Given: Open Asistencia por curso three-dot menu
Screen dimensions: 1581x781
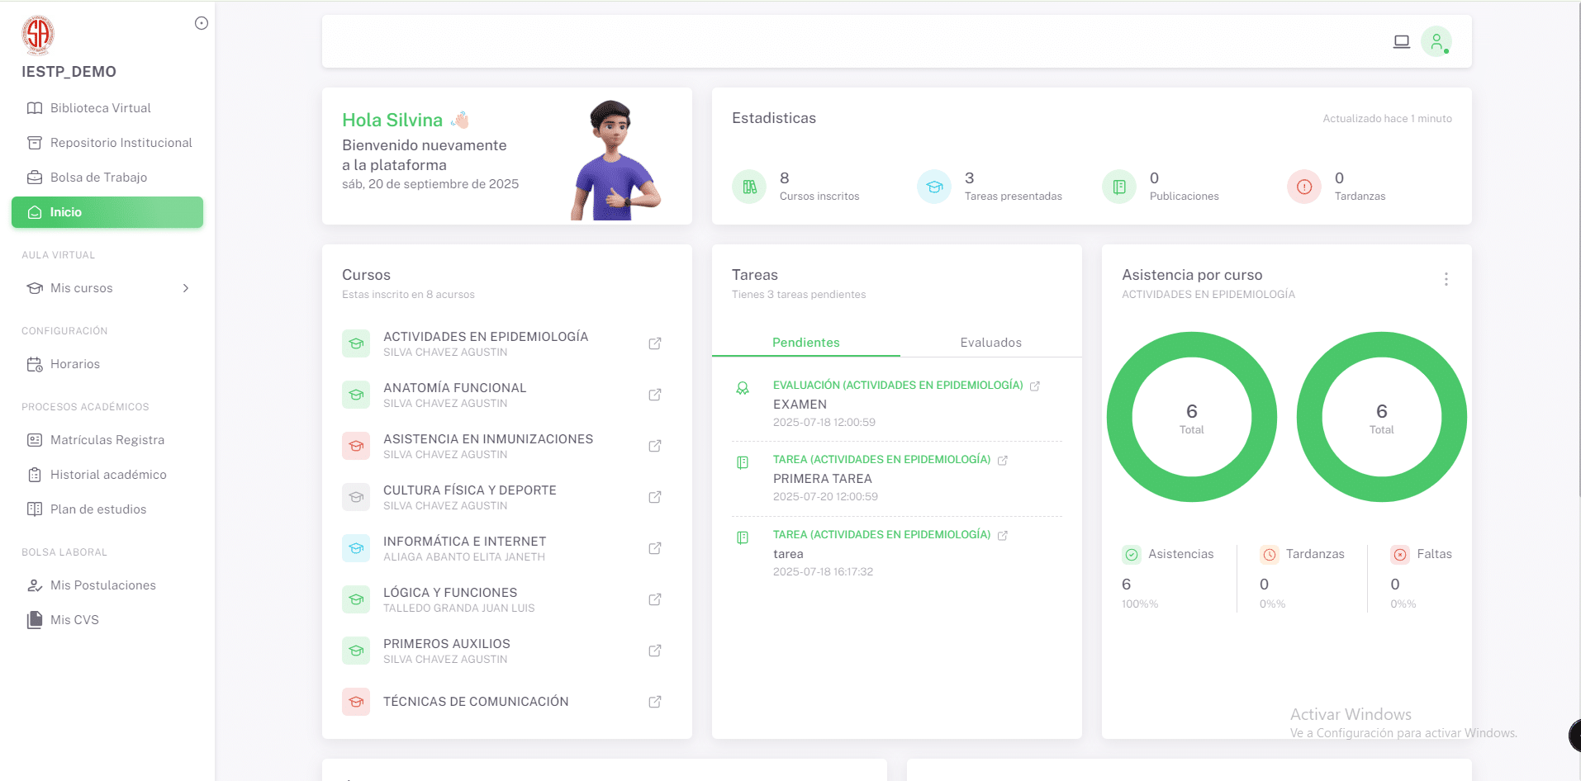Looking at the screenshot, I should click(x=1446, y=279).
